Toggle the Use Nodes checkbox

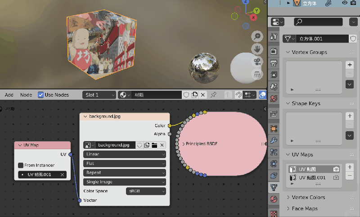point(40,95)
